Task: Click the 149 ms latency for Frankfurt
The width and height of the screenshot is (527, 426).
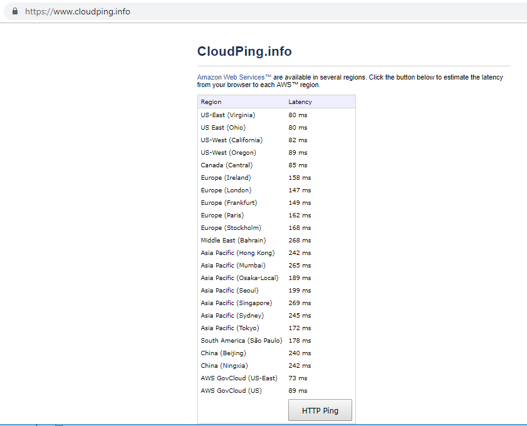Action: point(300,203)
